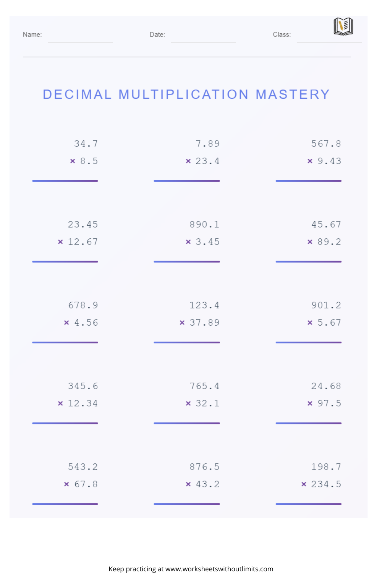Click the open book logo icon
Screen dimensions: 382x574
pyautogui.click(x=343, y=26)
